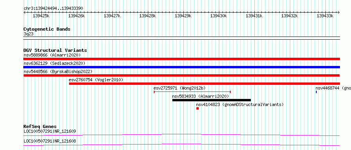Click the 139429k ruler tick label
351x150 pixels.
[x=183, y=16]
